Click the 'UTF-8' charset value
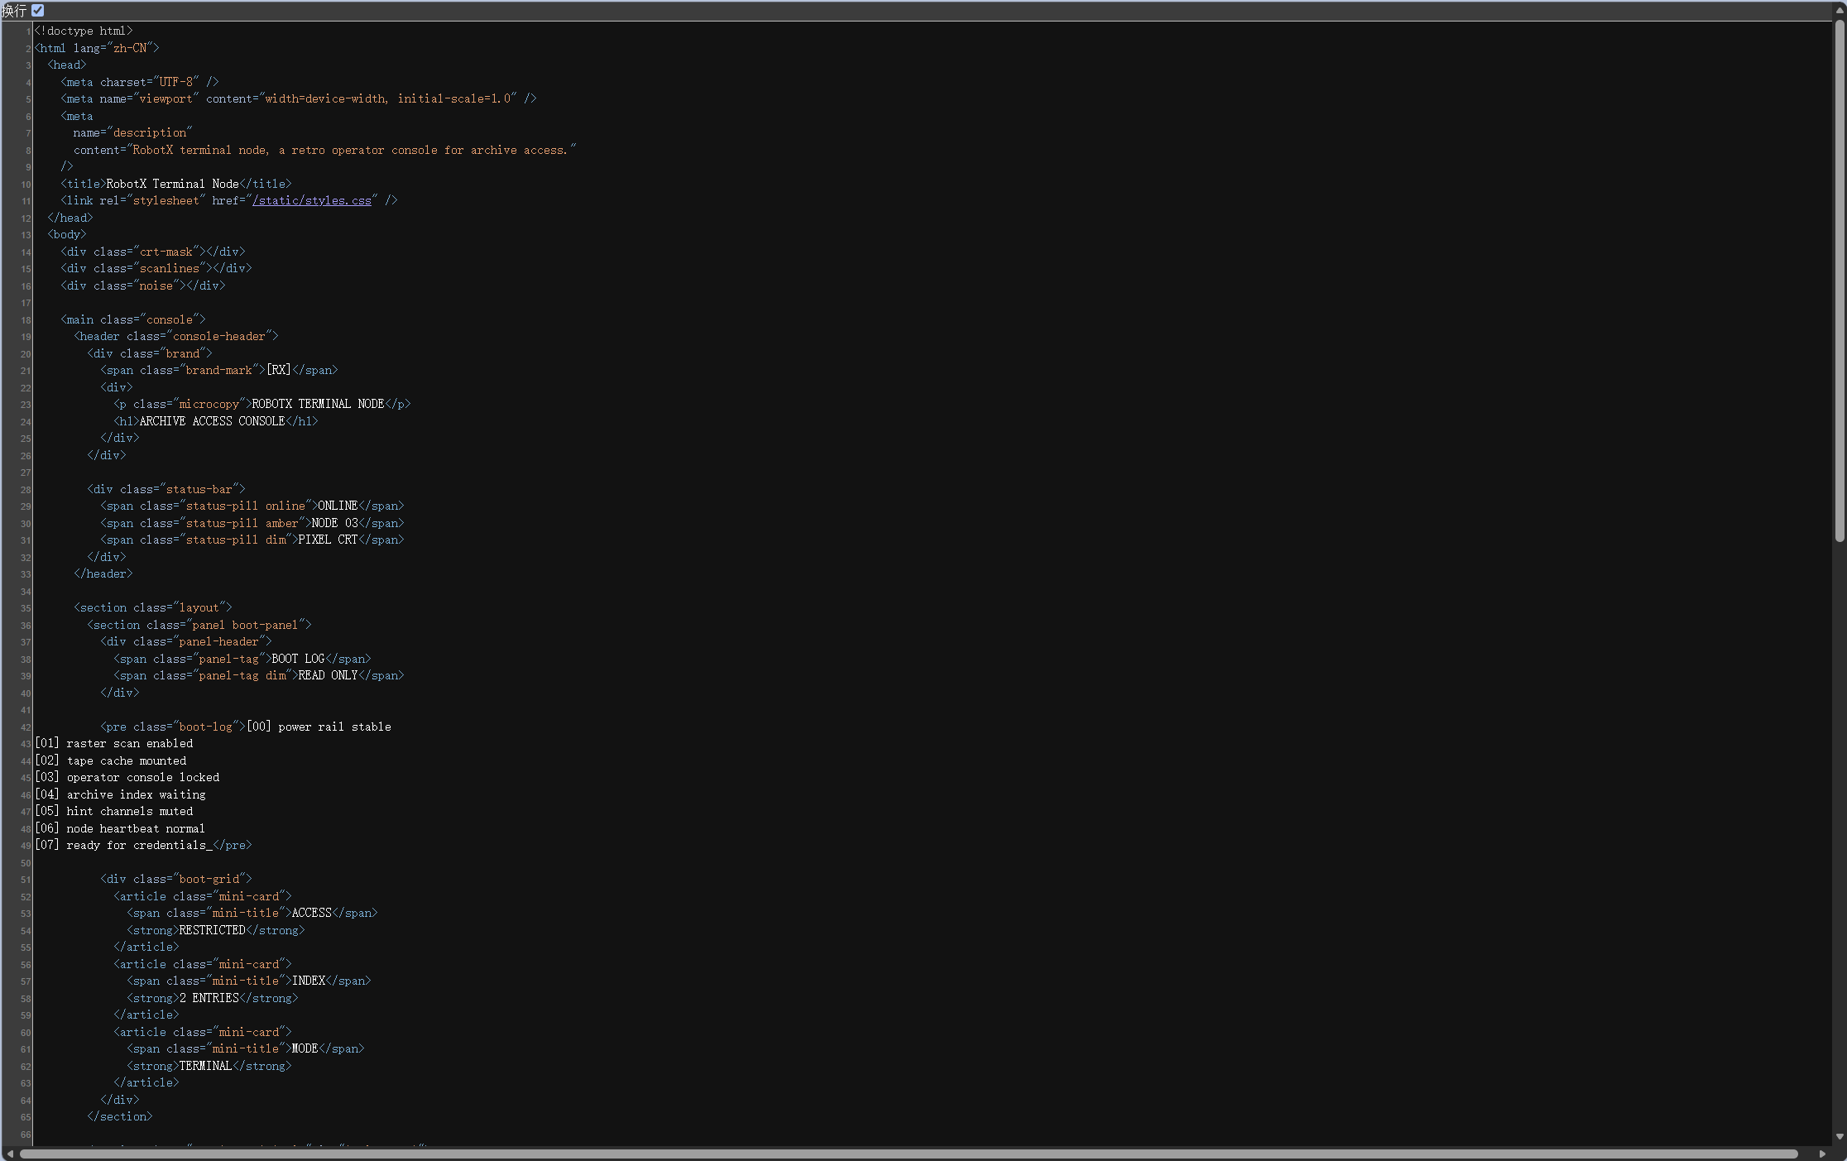The image size is (1847, 1161). [176, 82]
